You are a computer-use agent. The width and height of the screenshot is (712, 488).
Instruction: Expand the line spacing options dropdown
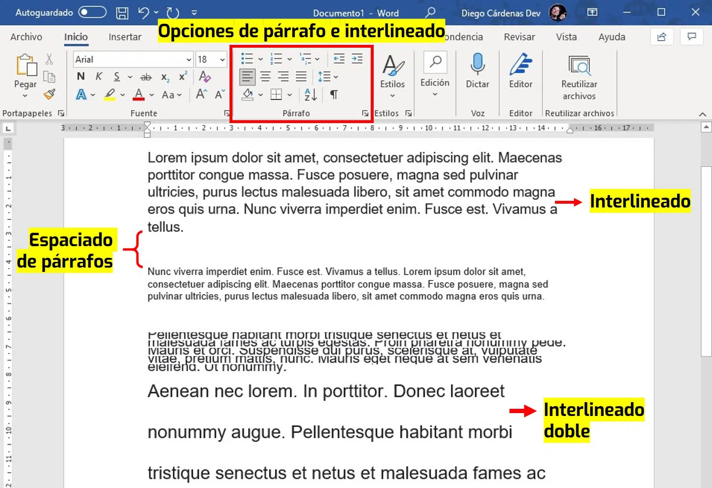336,77
